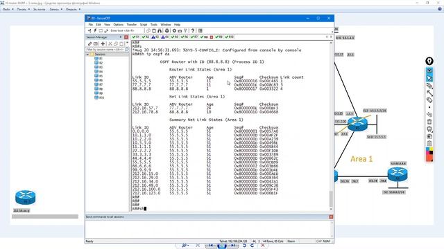The height and width of the screenshot is (249, 444).
Task: Click Эл. почта in the photo viewer toolbar
Action: (x=39, y=9)
